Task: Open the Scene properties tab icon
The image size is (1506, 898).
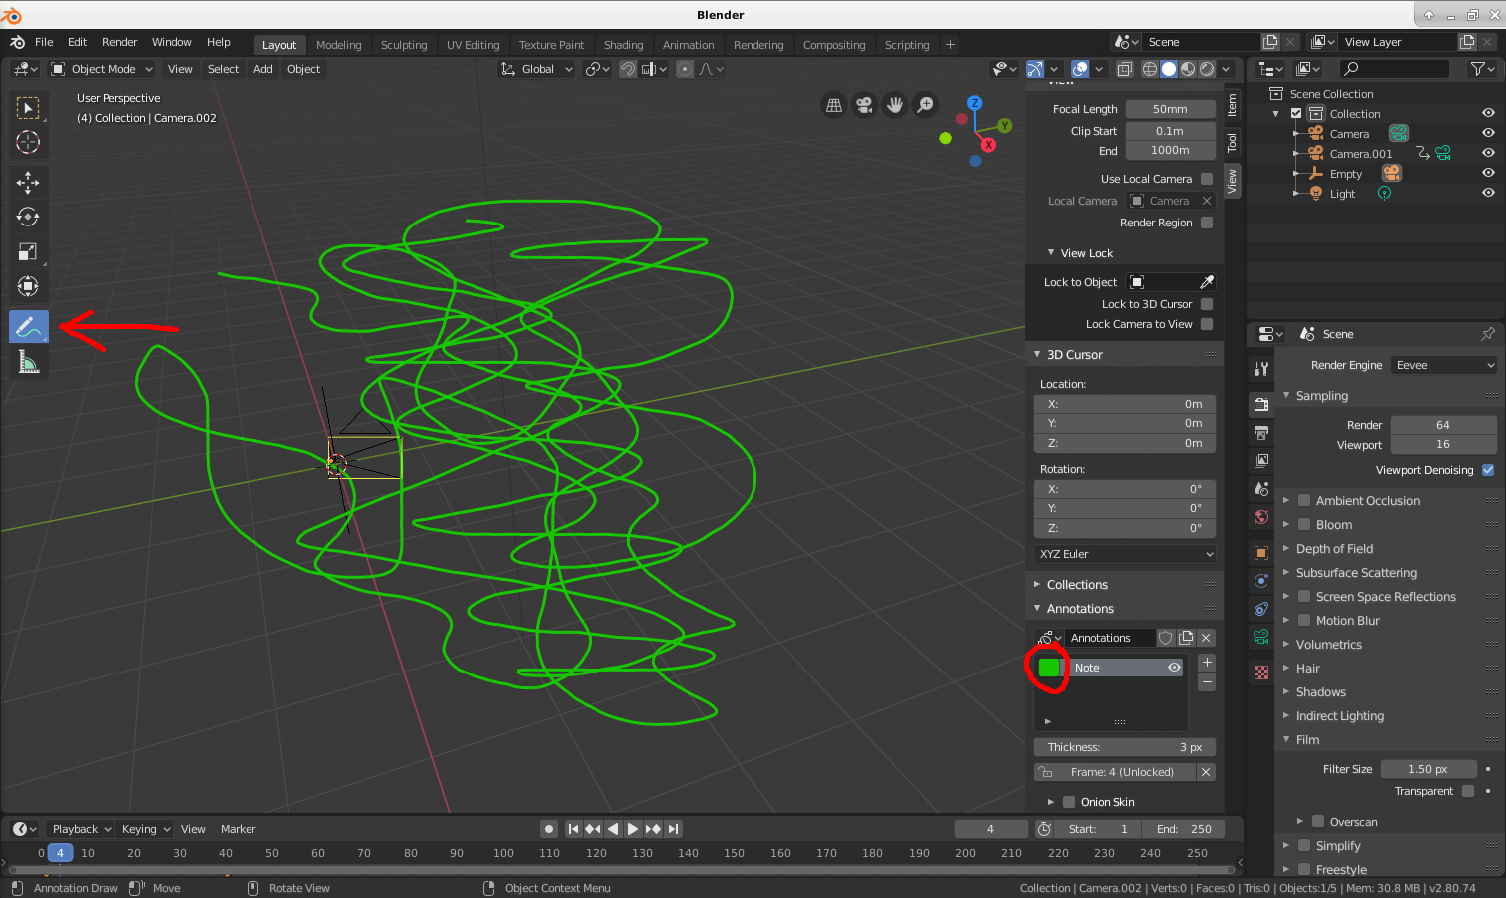Action: click(1261, 488)
